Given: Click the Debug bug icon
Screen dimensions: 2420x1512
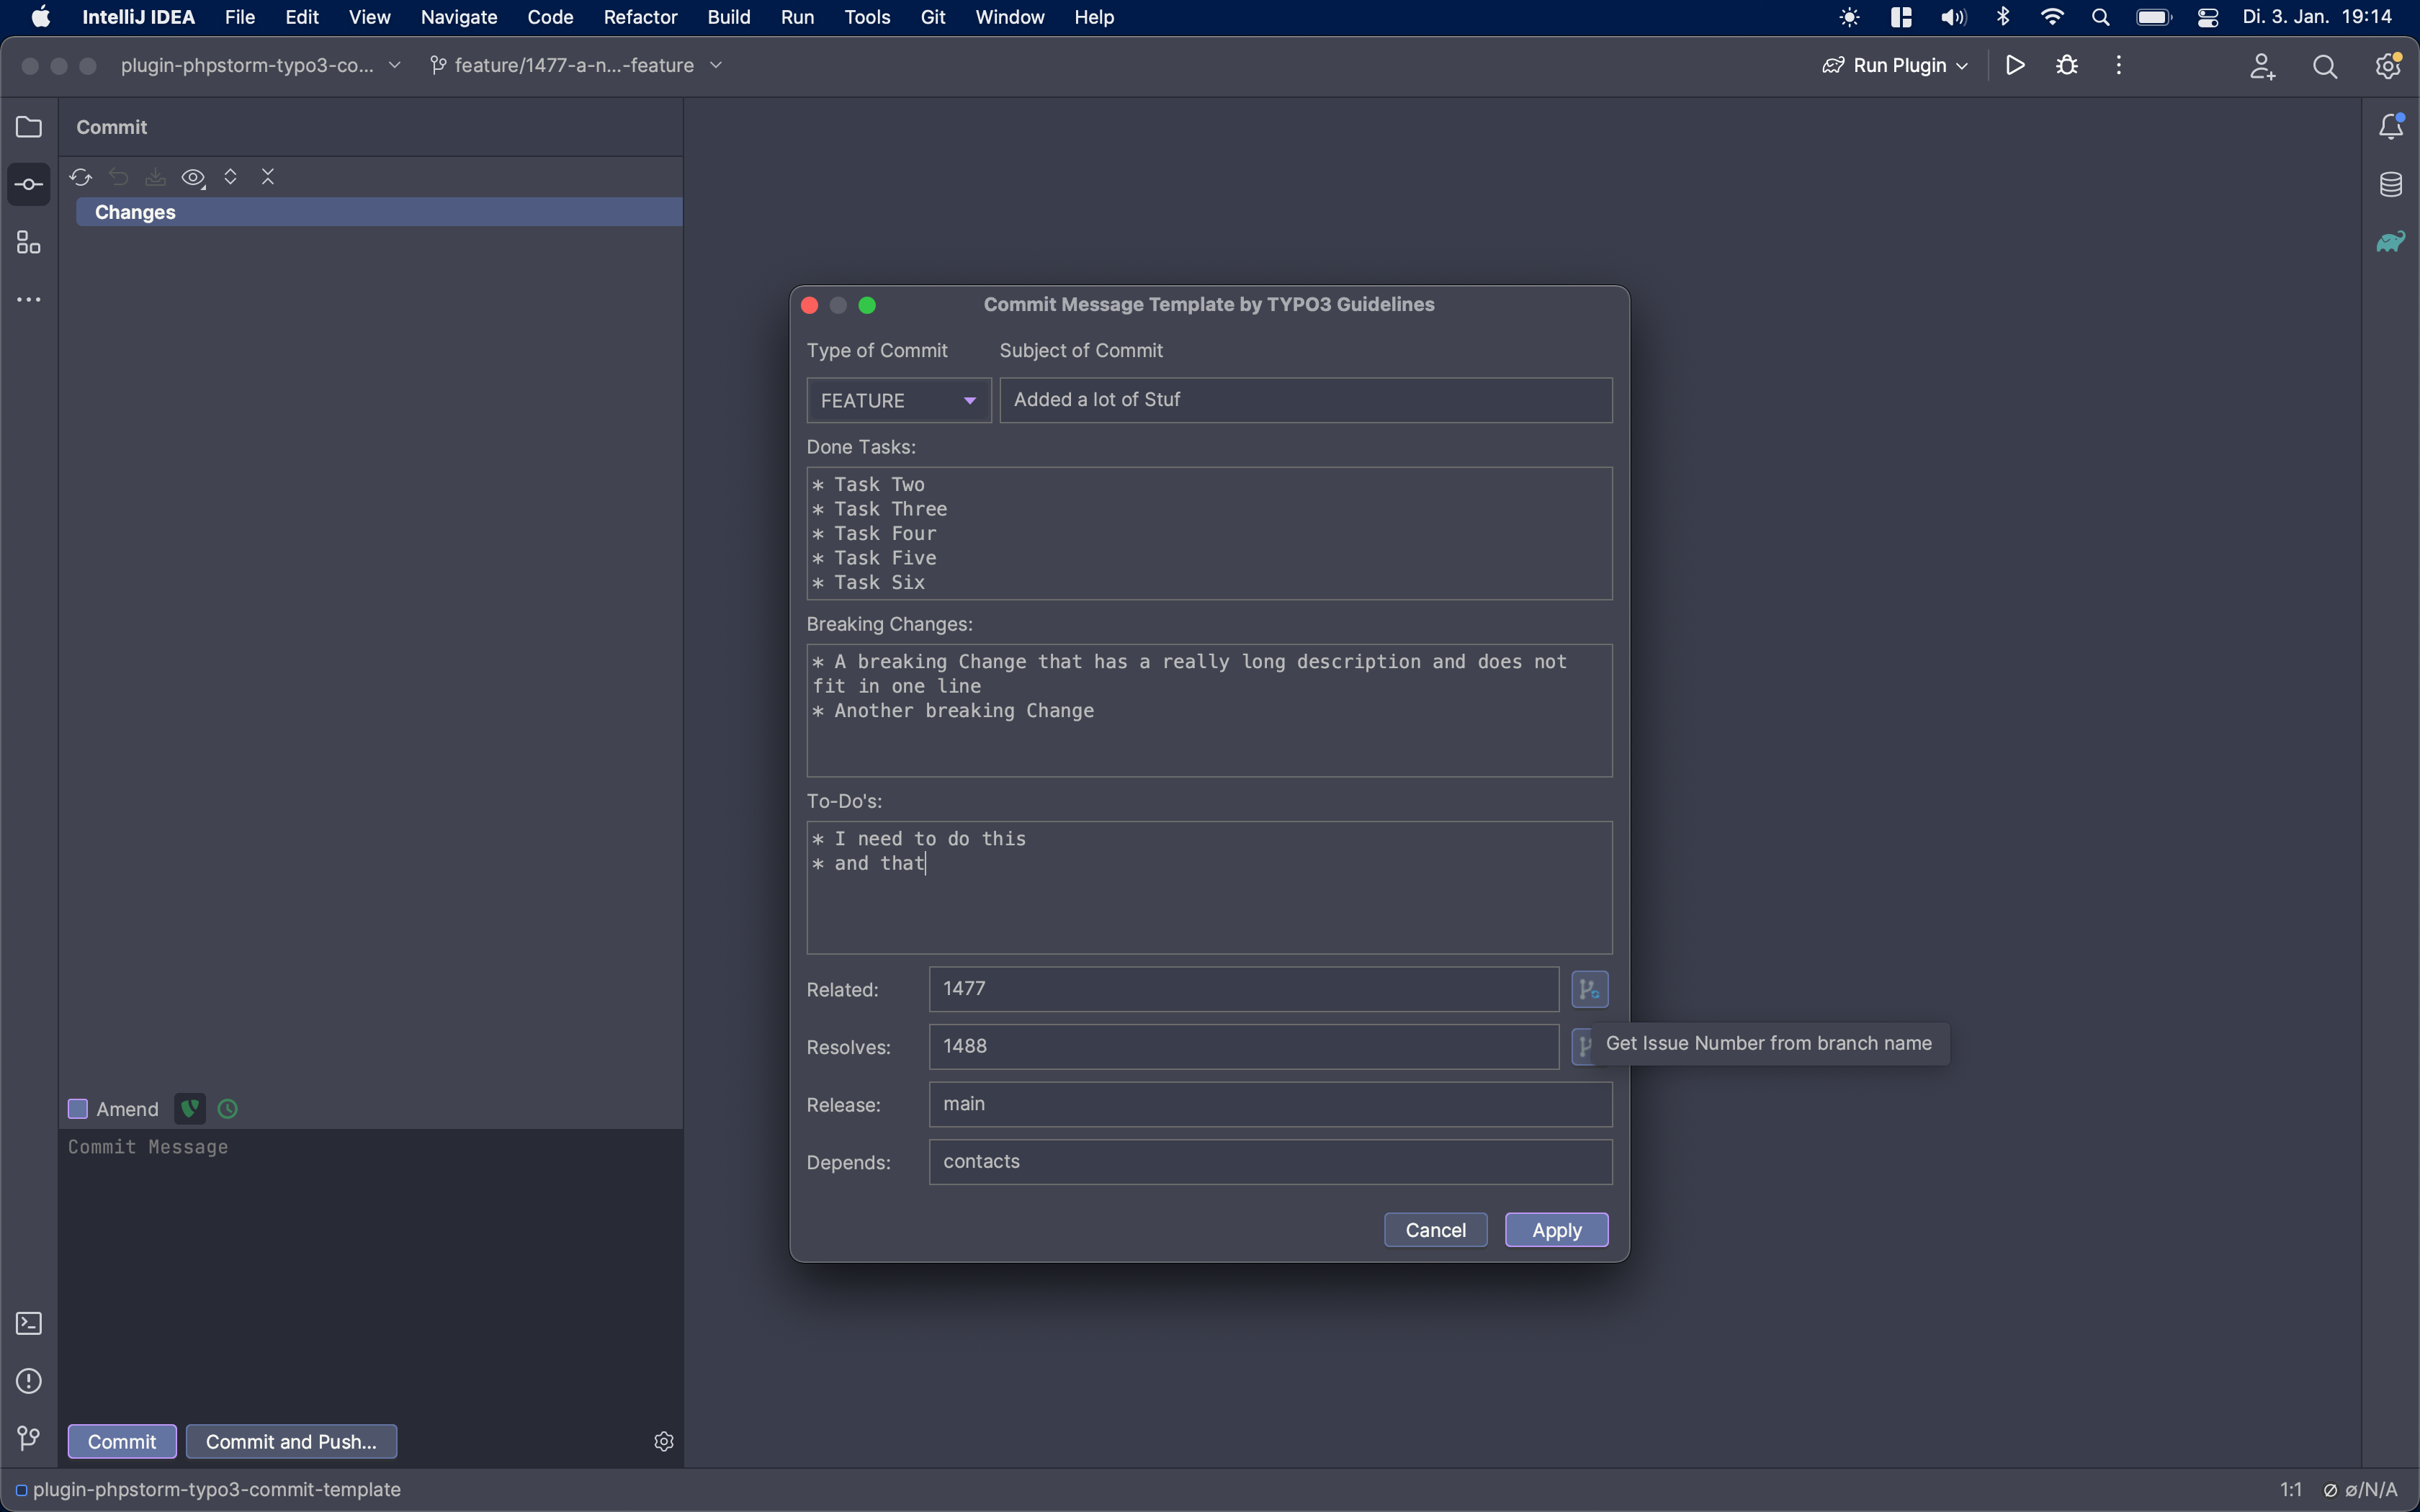Looking at the screenshot, I should pyautogui.click(x=2067, y=66).
